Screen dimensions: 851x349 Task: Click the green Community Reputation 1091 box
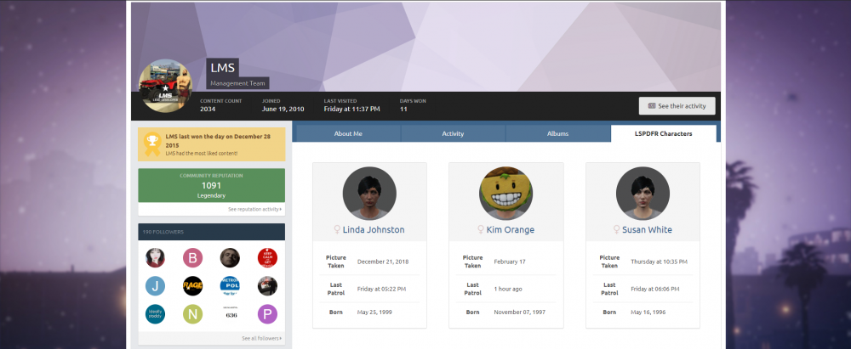[212, 185]
